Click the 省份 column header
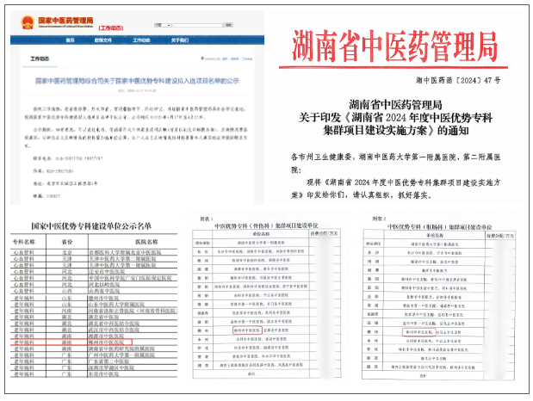The image size is (533, 401). pyautogui.click(x=67, y=242)
